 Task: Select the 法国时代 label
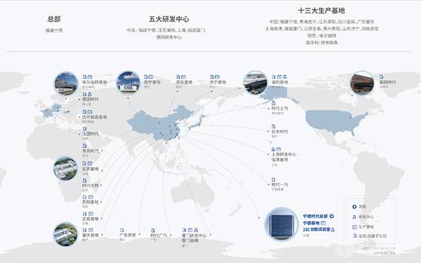[91, 133]
